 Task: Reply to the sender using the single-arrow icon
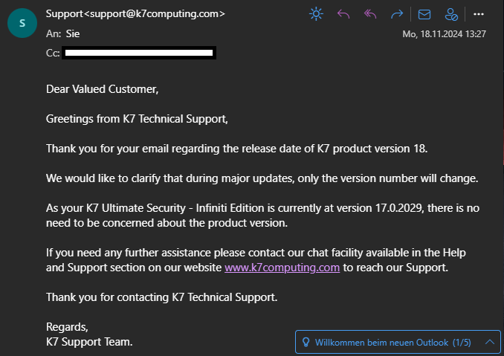pos(343,14)
